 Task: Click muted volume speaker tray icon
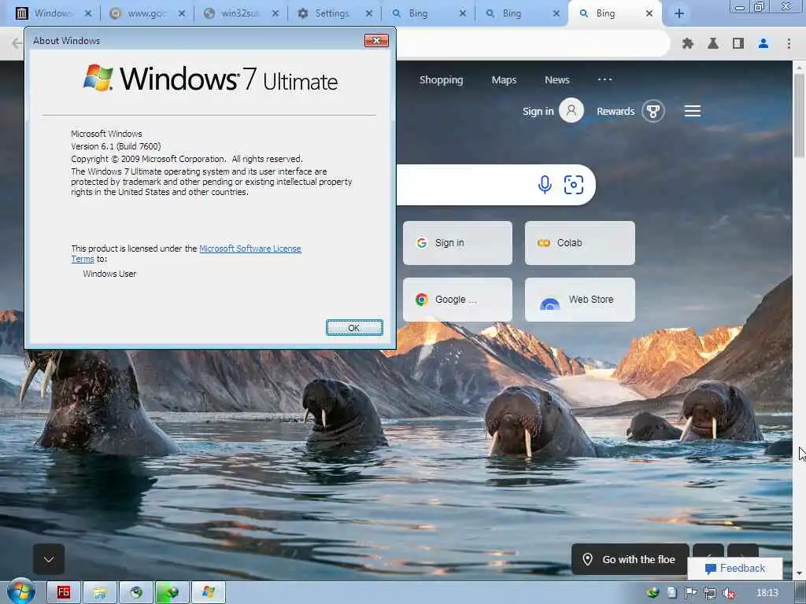(x=728, y=593)
